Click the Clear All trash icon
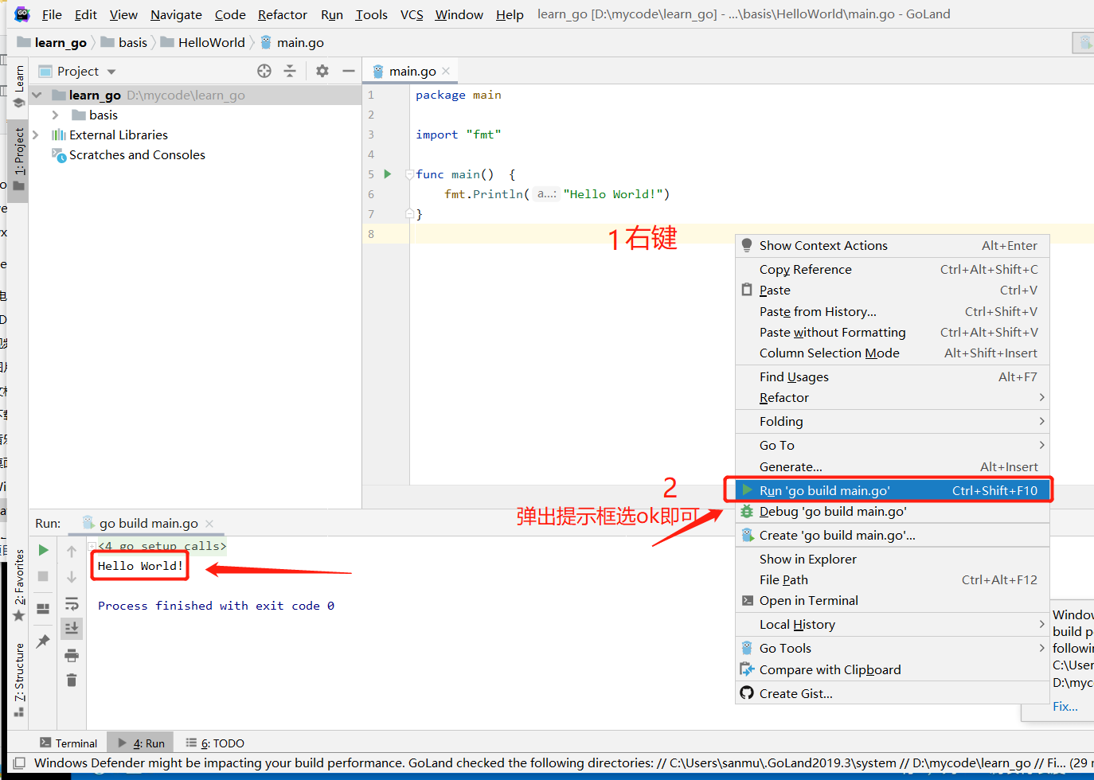 pyautogui.click(x=72, y=680)
